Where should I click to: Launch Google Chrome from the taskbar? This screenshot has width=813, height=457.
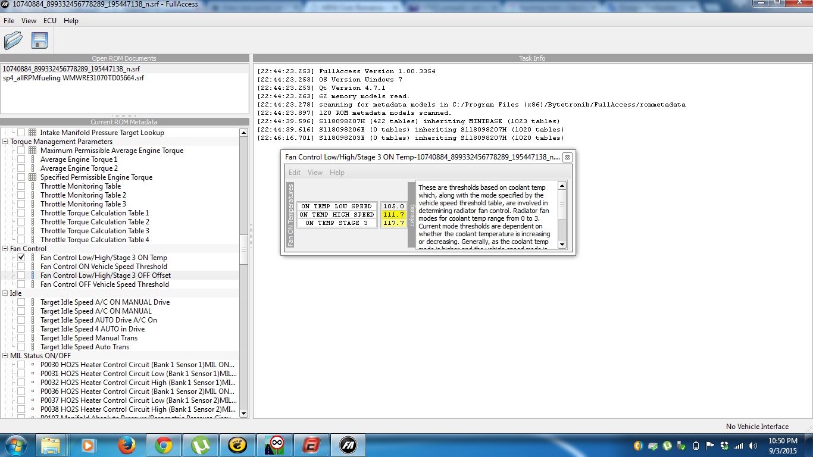click(164, 445)
